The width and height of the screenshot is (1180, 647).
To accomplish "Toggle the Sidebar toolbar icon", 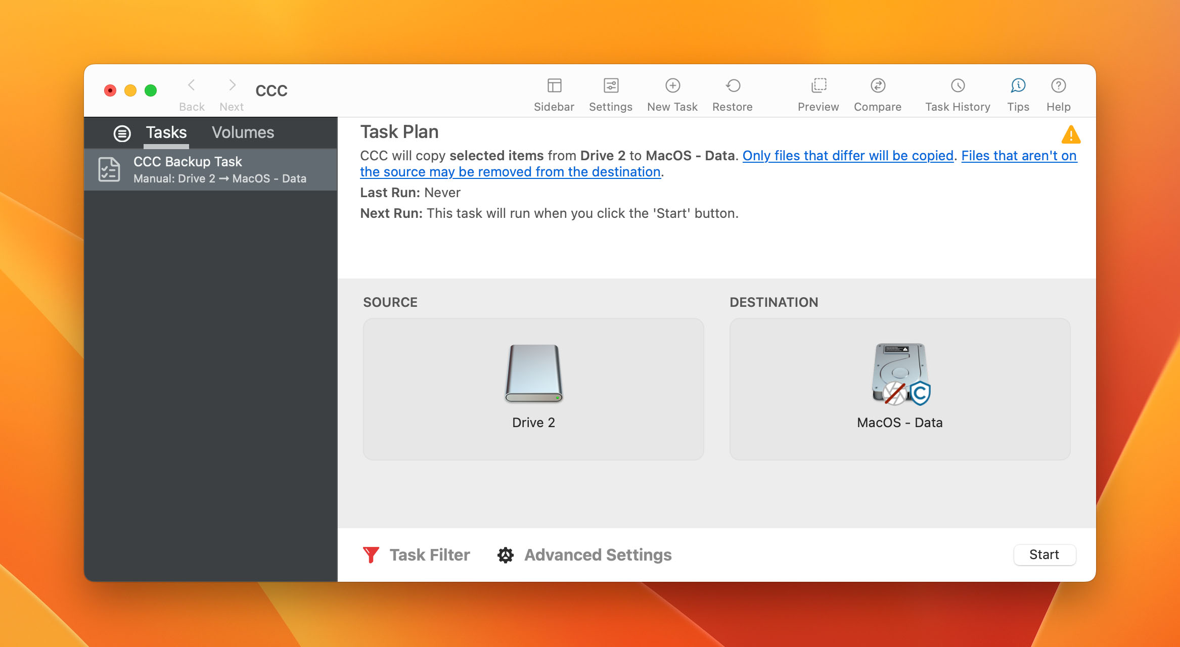I will click(x=554, y=86).
